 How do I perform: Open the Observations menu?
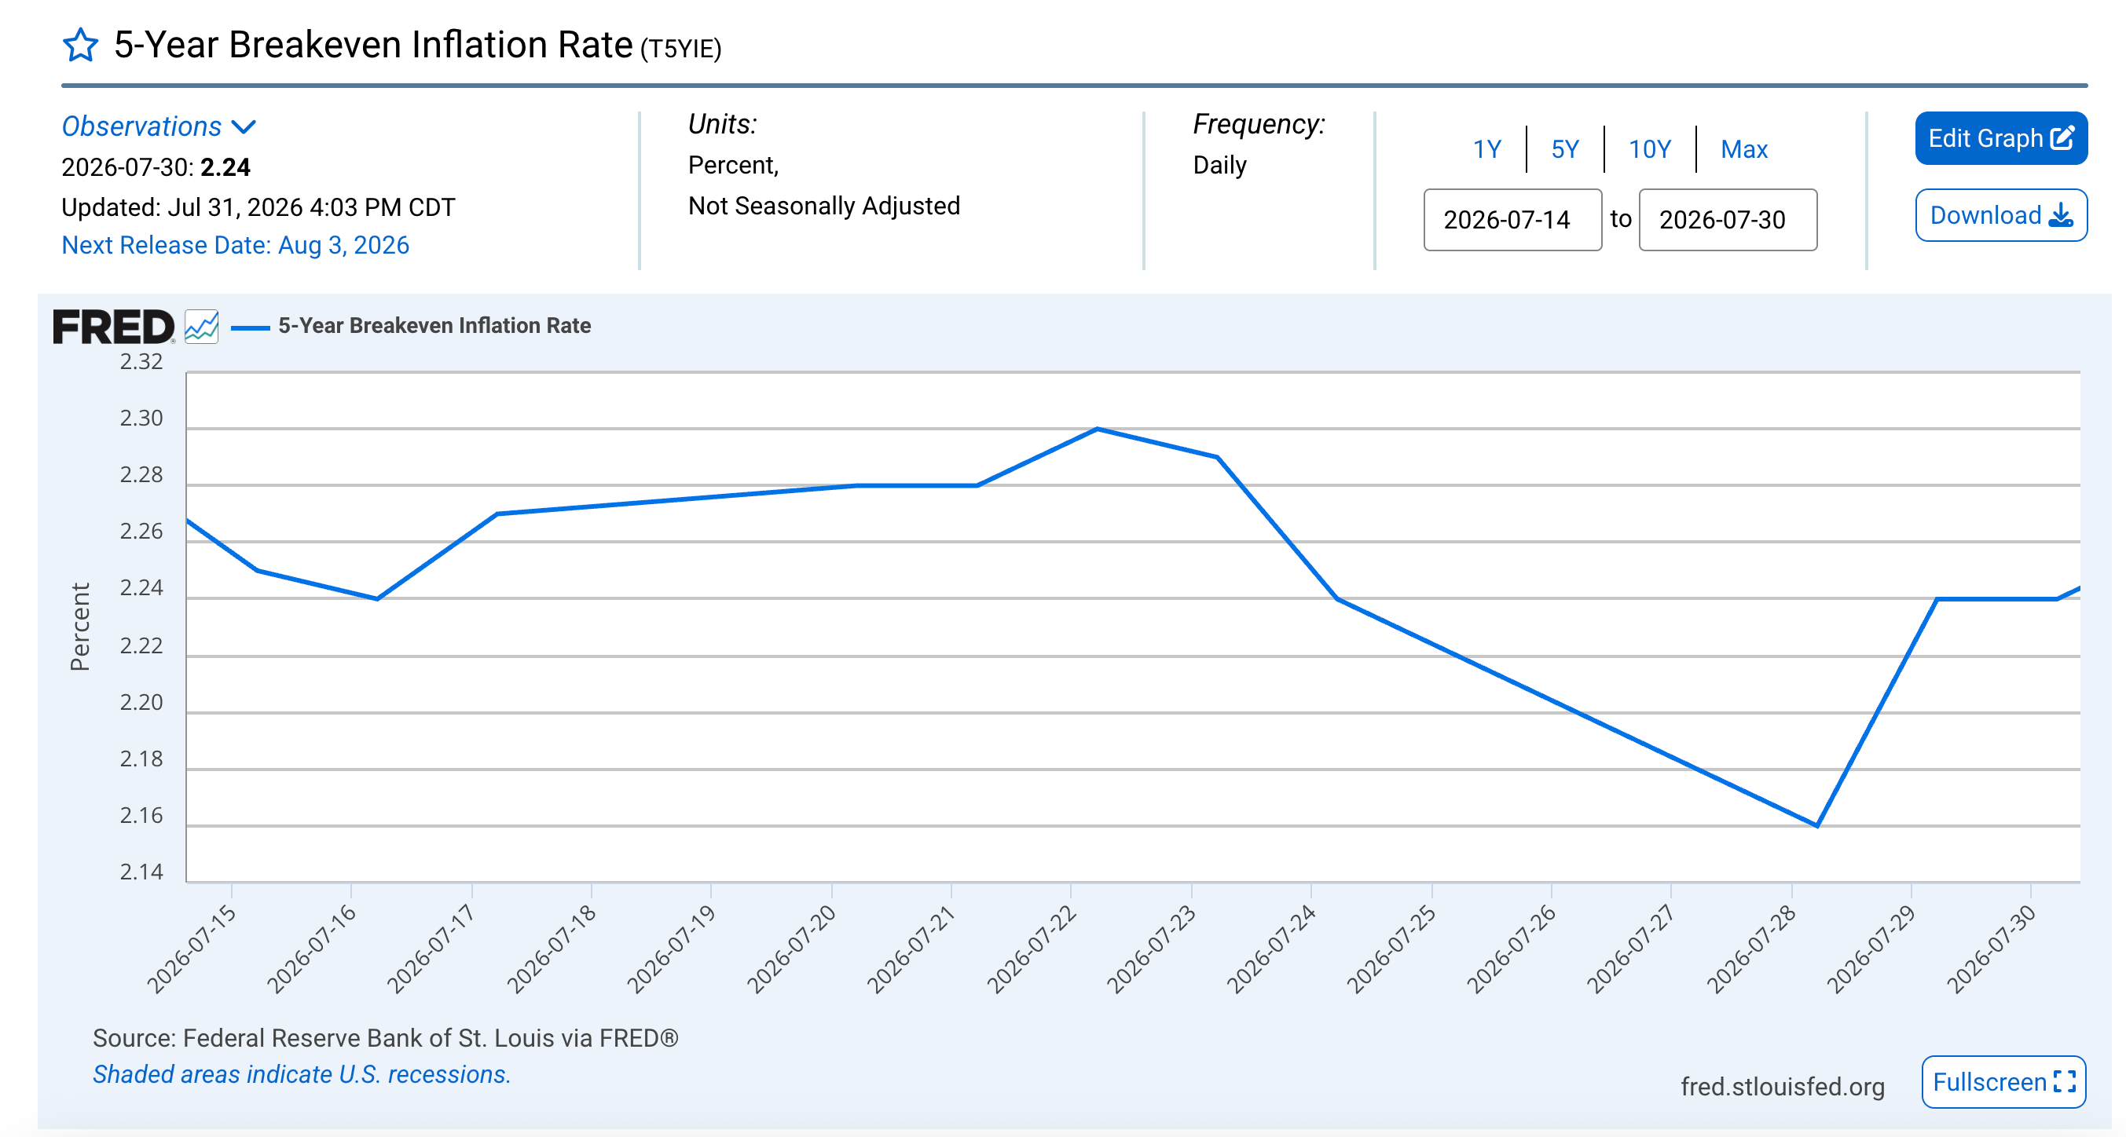click(159, 126)
